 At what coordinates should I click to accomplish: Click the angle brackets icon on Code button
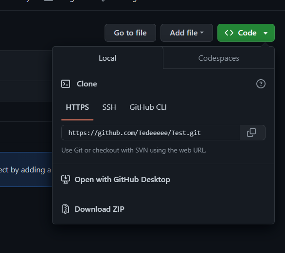click(229, 33)
